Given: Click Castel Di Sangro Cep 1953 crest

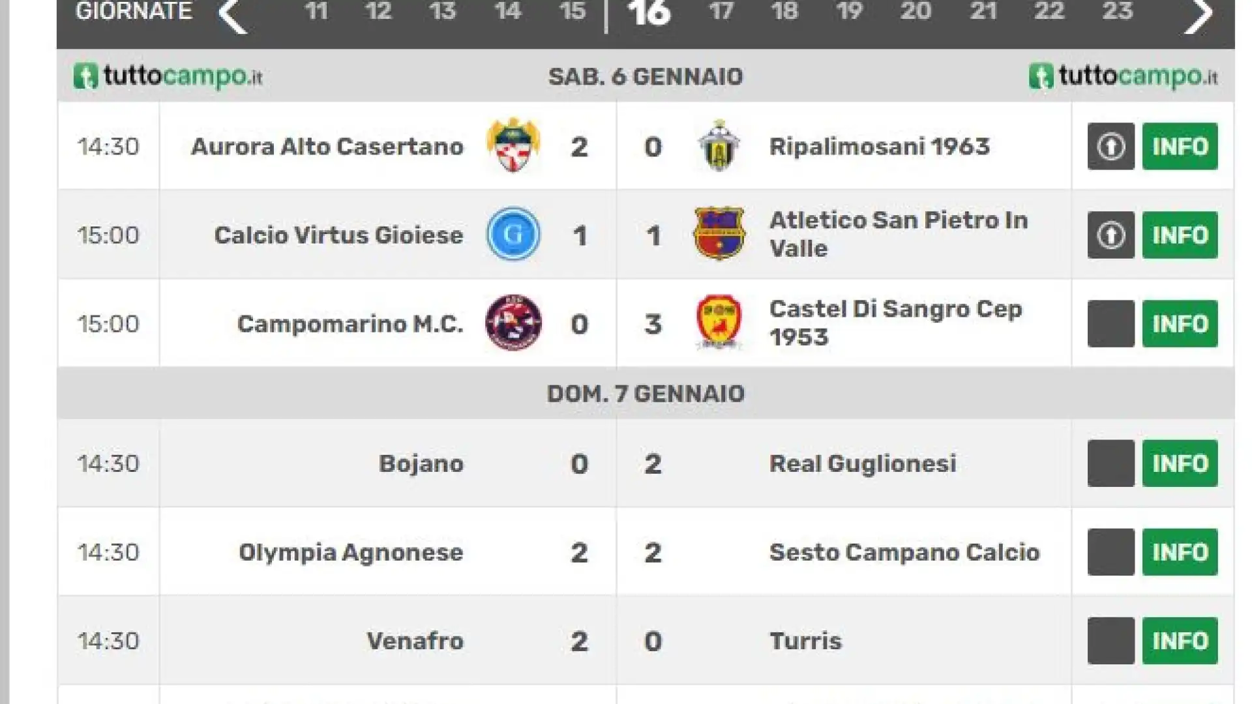Looking at the screenshot, I should click(719, 322).
